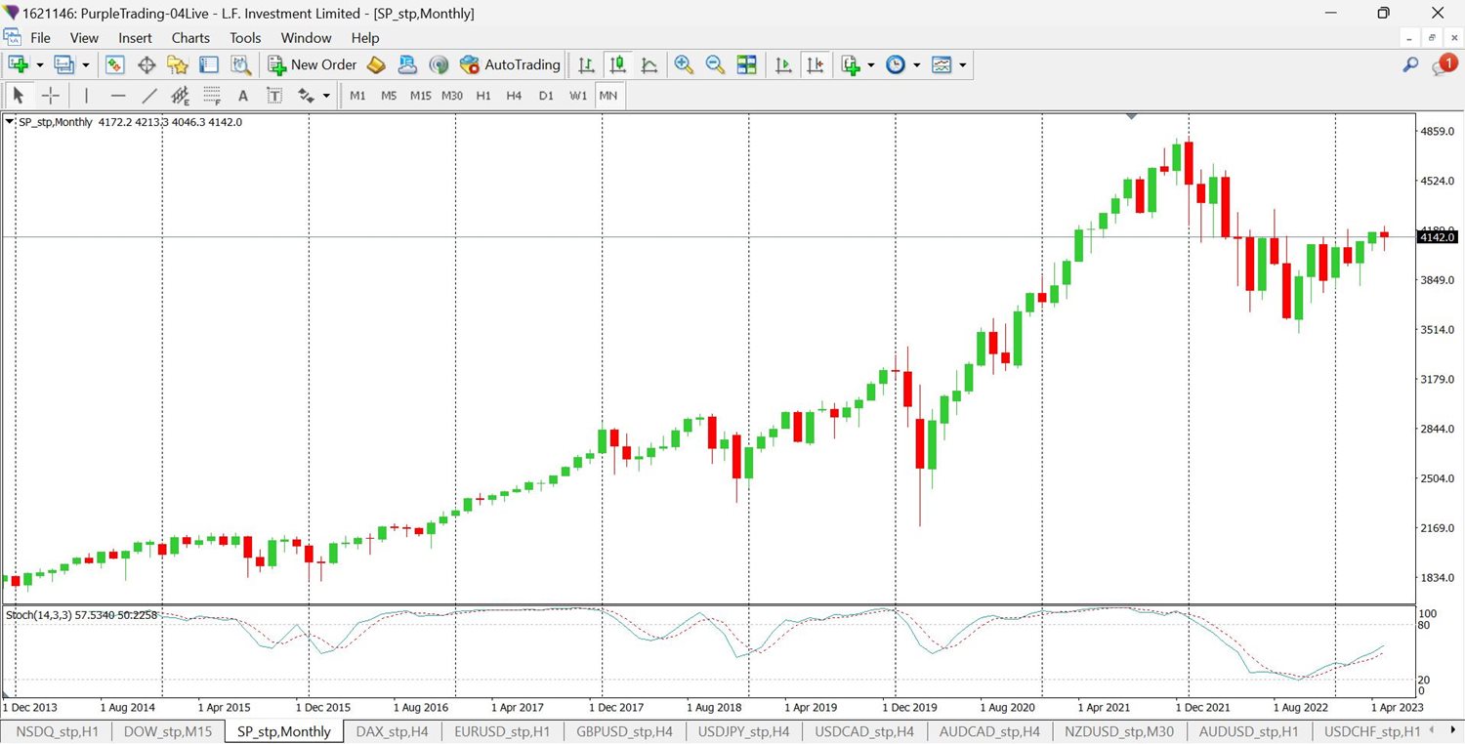Toggle the chart shift option

[815, 64]
